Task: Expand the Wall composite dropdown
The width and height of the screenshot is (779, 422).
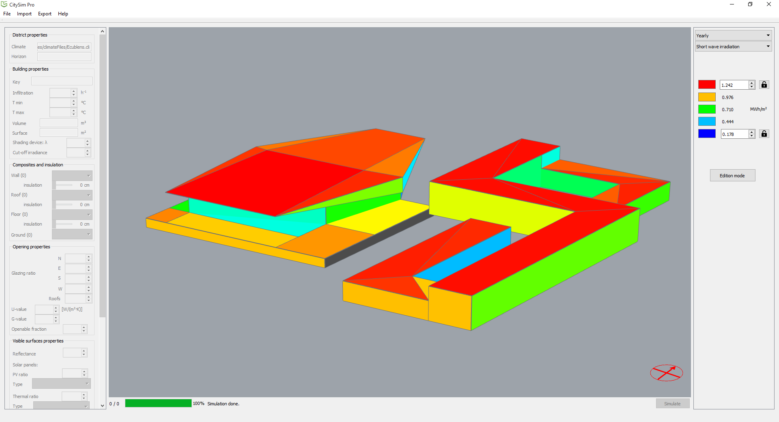Action: tap(72, 176)
